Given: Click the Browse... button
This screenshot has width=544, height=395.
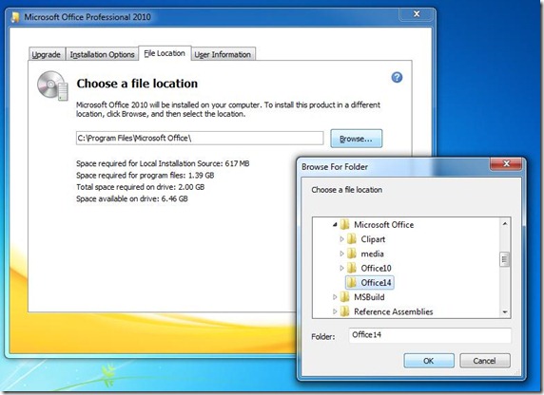Looking at the screenshot, I should click(x=357, y=139).
